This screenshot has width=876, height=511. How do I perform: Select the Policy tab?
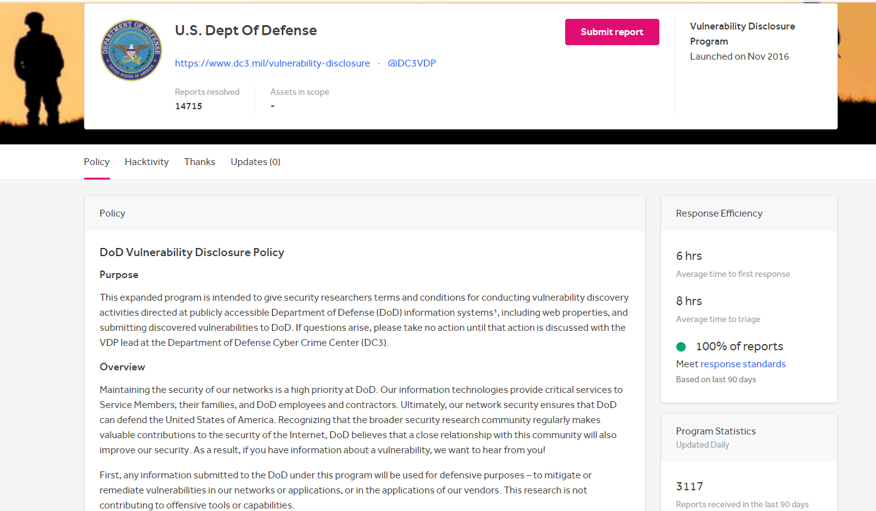tap(97, 162)
